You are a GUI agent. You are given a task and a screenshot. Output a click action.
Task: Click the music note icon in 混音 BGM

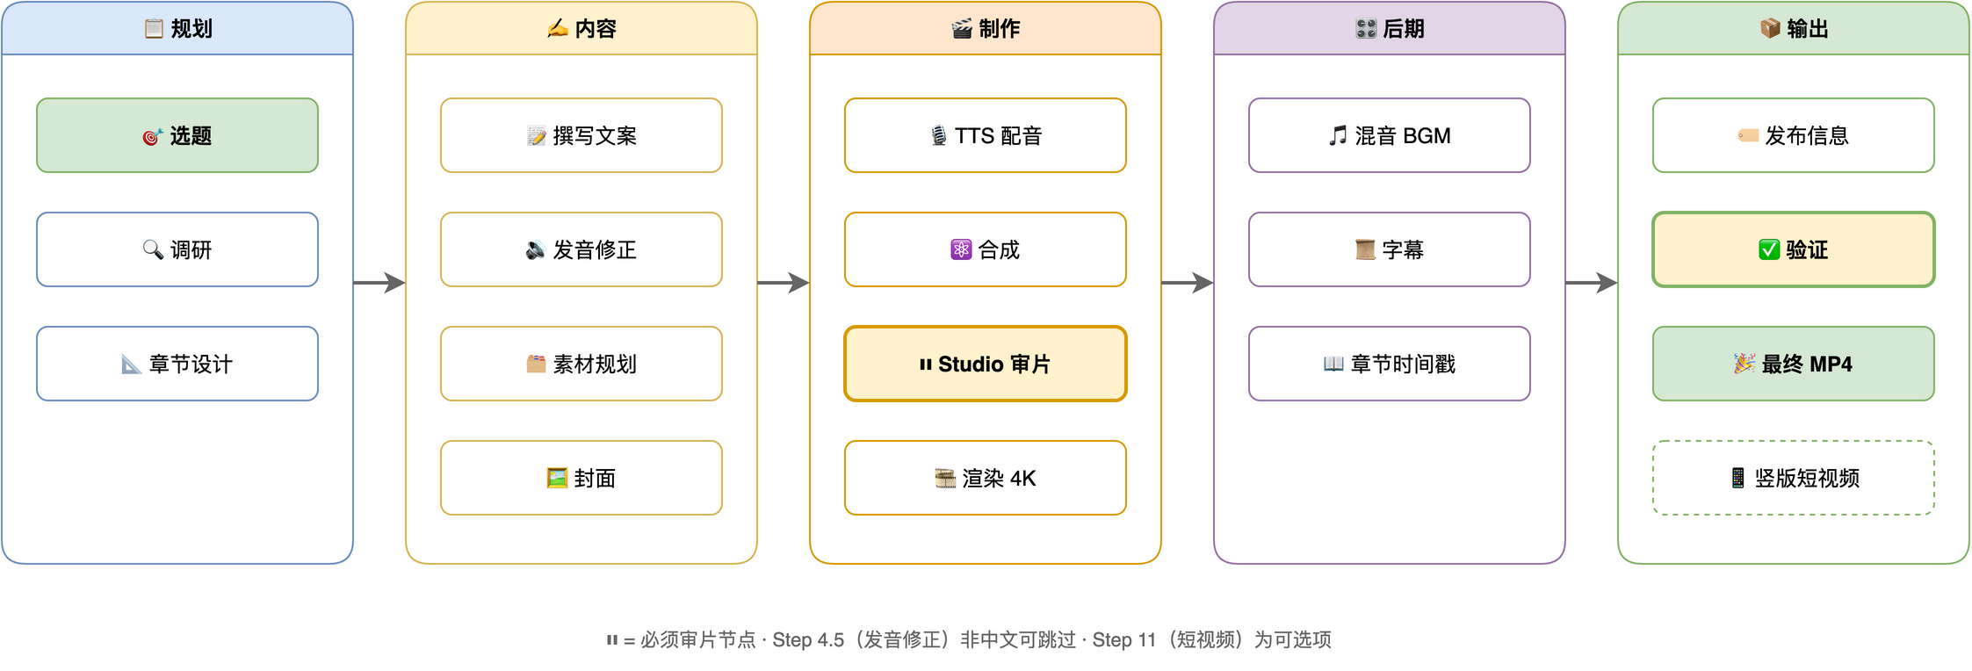tap(1338, 135)
